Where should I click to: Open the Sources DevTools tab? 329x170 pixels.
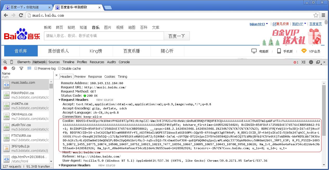(54, 62)
